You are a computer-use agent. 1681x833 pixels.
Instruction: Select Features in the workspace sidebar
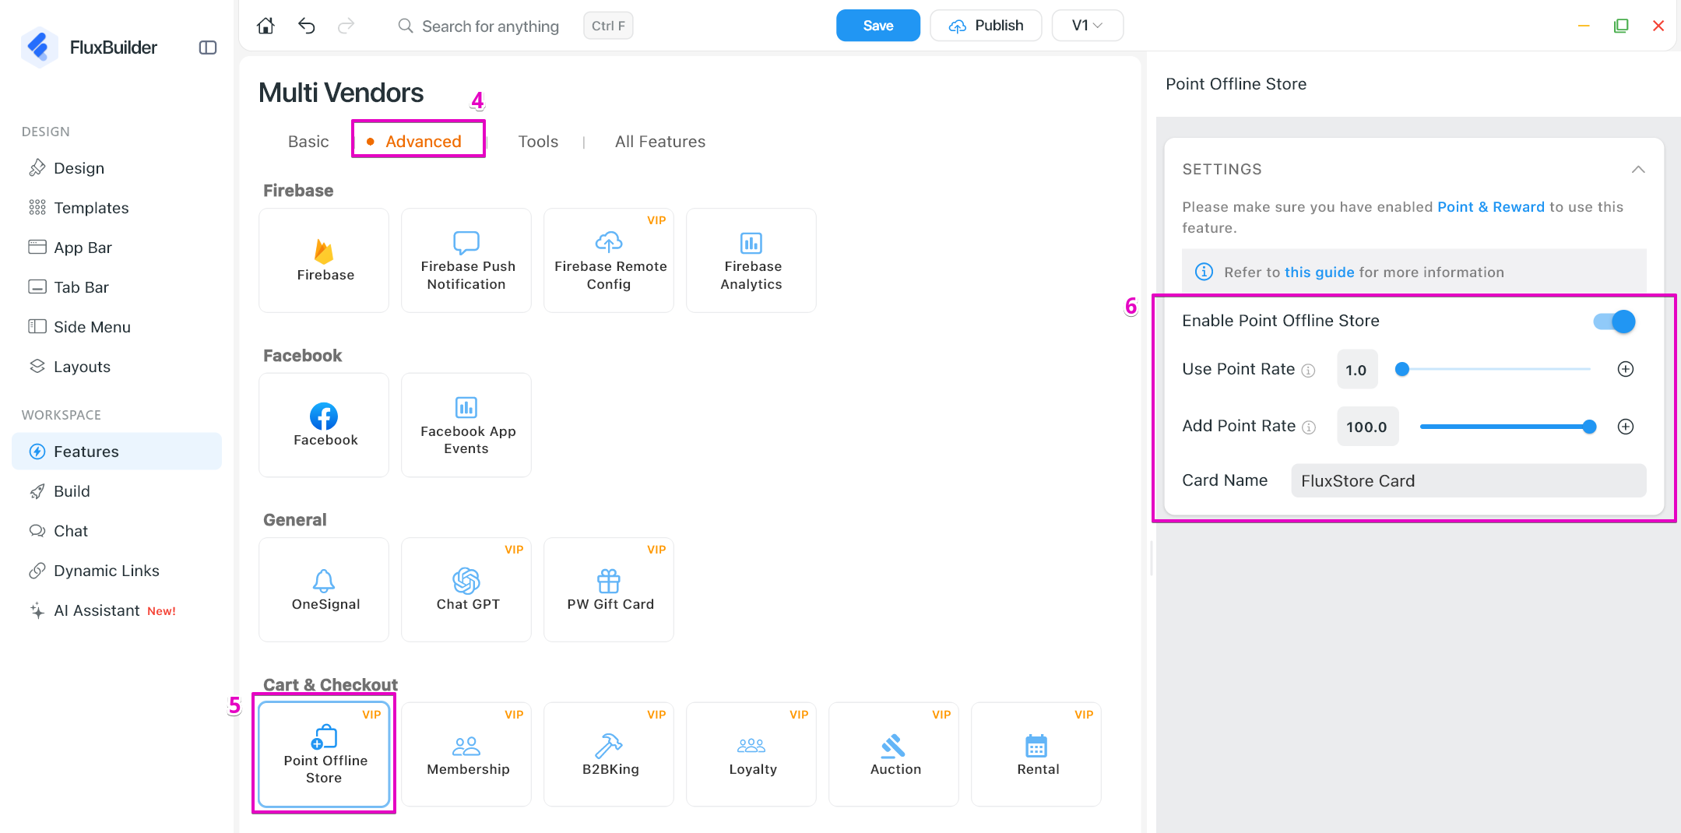click(117, 452)
